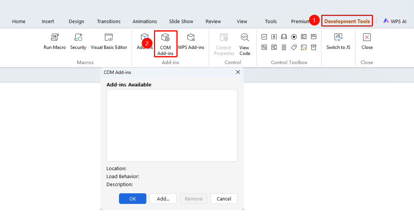The width and height of the screenshot is (414, 224).
Task: Insert a Combo Box control
Action: point(314,37)
